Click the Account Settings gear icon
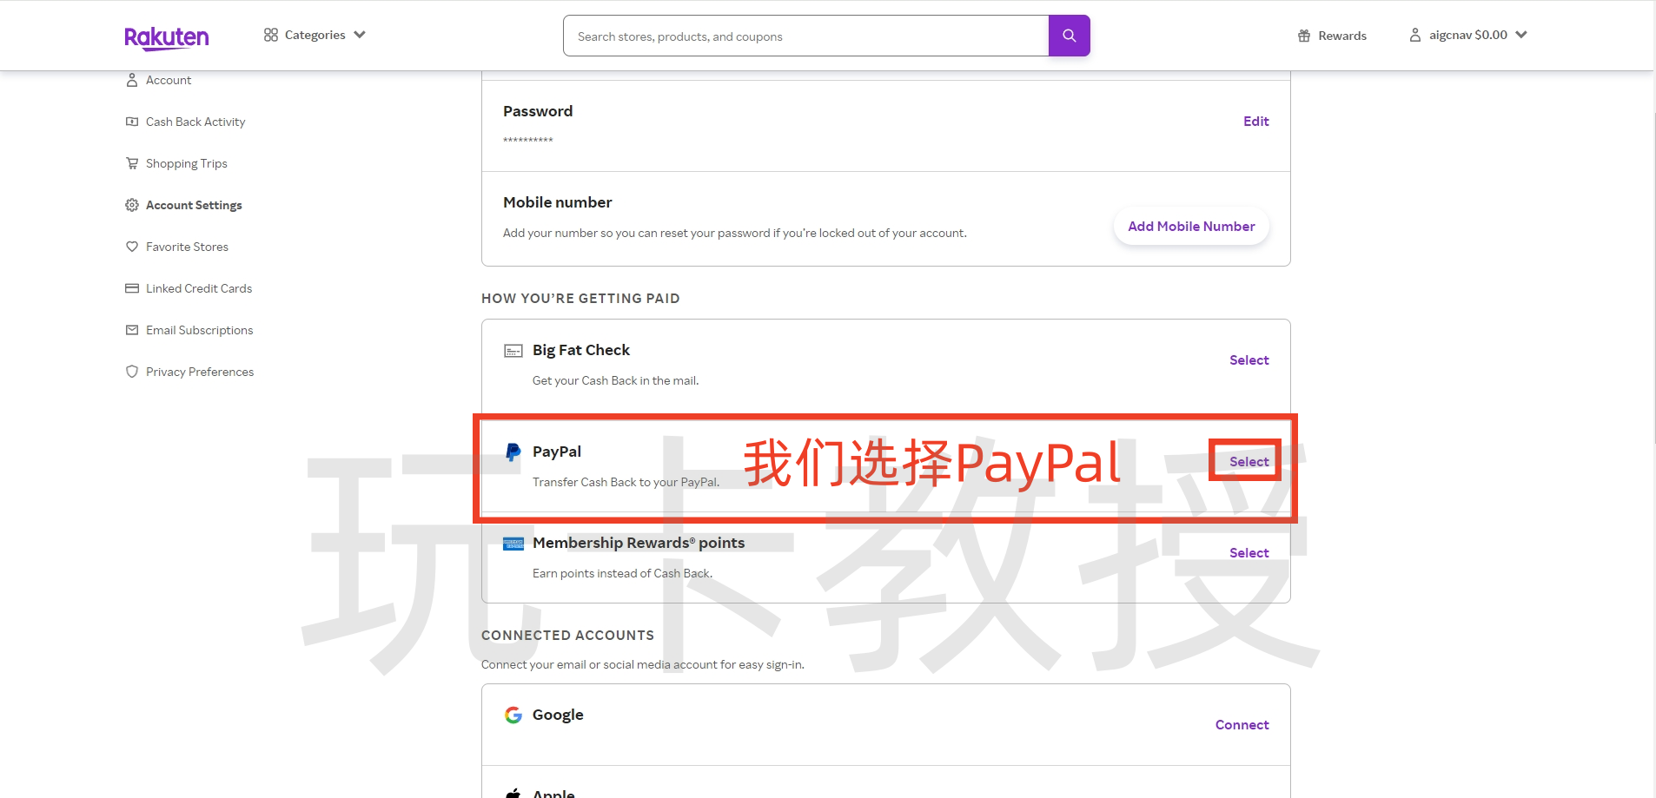Viewport: 1656px width, 798px height. (x=132, y=205)
